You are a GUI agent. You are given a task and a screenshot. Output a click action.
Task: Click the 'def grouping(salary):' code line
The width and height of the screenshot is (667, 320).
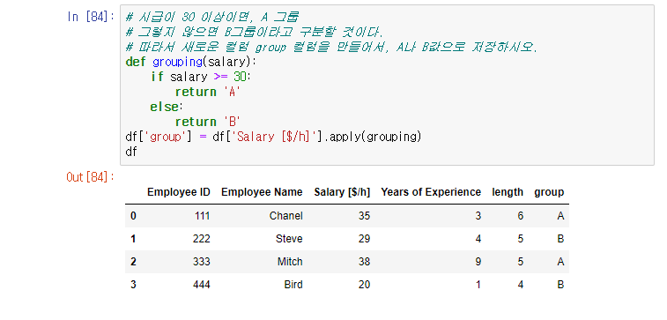tap(191, 62)
